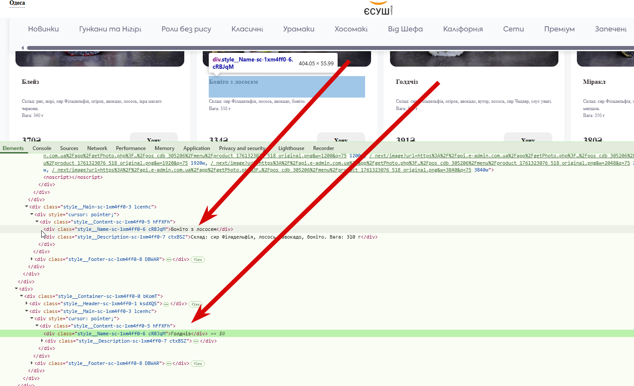
Task: Click the Боніто з лососем product name
Action: point(233,82)
